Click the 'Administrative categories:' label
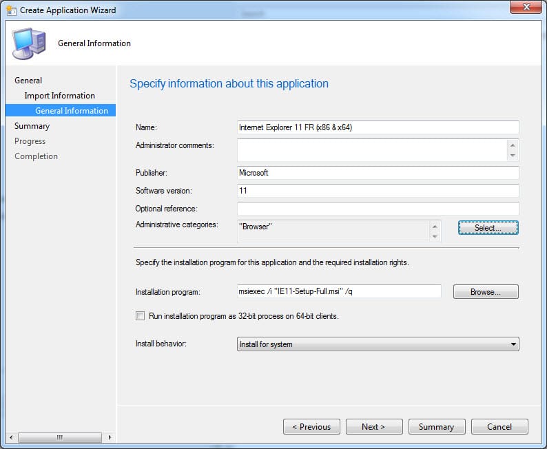547x449 pixels. [x=176, y=224]
